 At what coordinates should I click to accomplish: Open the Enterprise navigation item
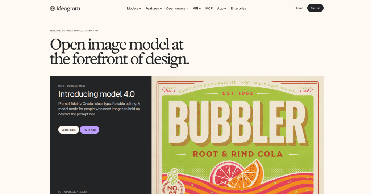238,9
